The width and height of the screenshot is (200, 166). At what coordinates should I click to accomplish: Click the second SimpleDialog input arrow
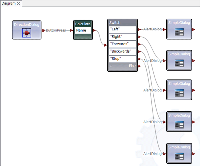(x=164, y=61)
